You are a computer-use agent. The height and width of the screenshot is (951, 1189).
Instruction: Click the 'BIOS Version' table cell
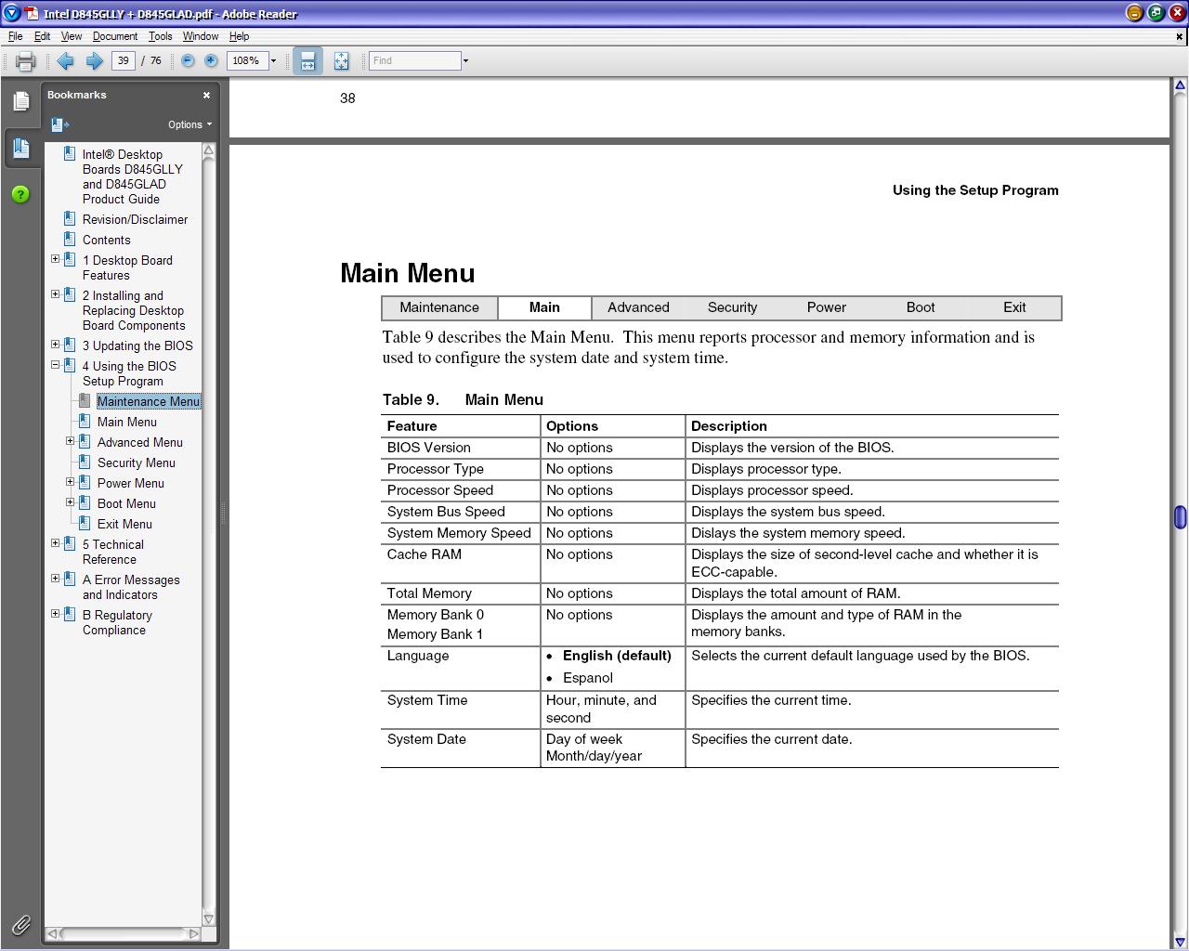(461, 448)
